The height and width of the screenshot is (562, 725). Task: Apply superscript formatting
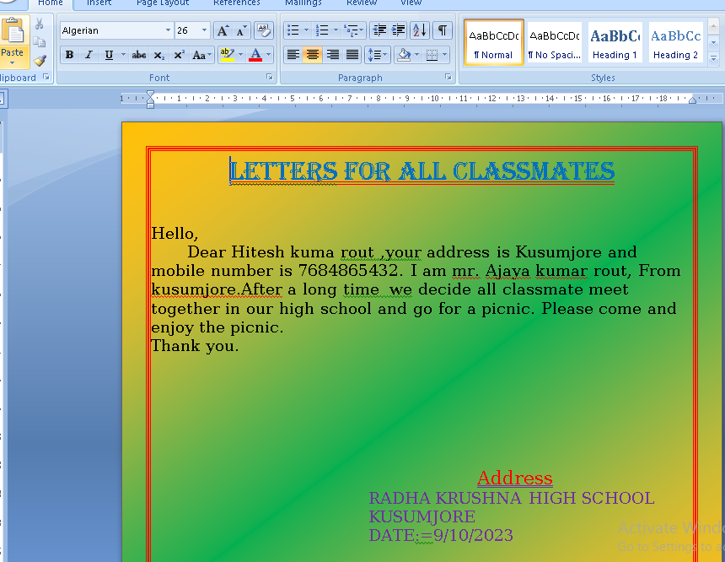tap(179, 56)
